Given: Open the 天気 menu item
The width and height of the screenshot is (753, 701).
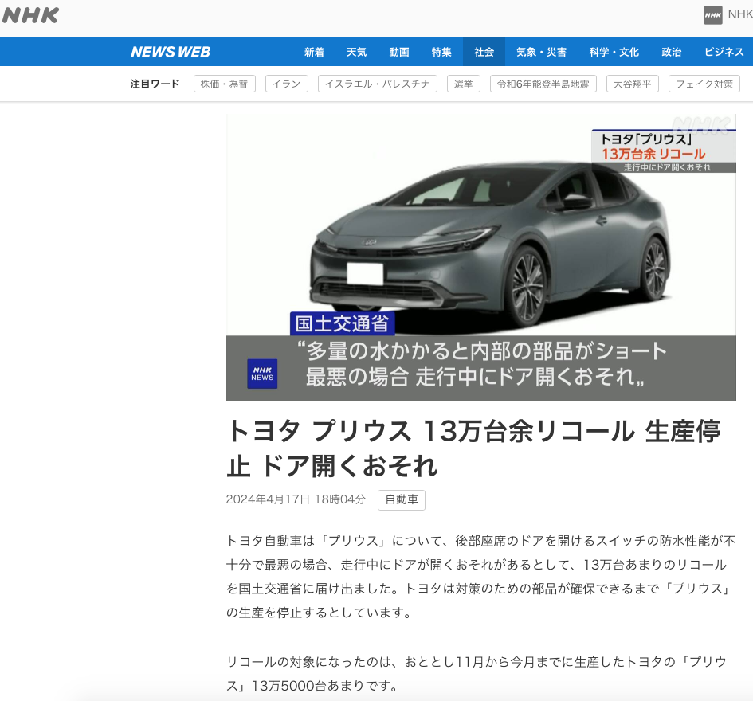Looking at the screenshot, I should coord(356,52).
